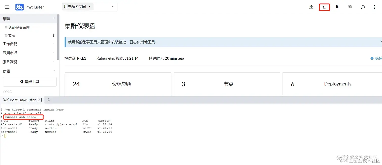Click the 提供商 RKE1 text
Image resolution: width=382 pixels, height=165 pixels.
pyautogui.click(x=75, y=58)
